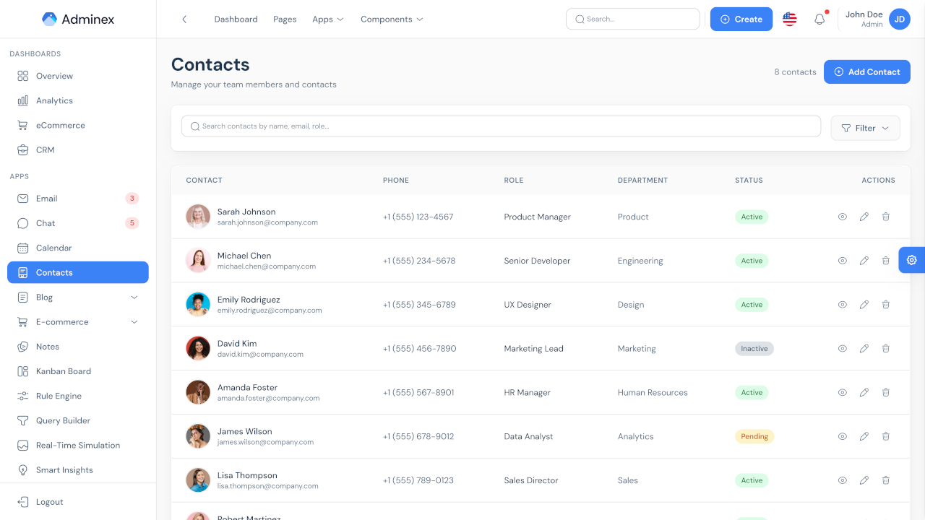
Task: Open the notifications bell
Action: [x=819, y=19]
